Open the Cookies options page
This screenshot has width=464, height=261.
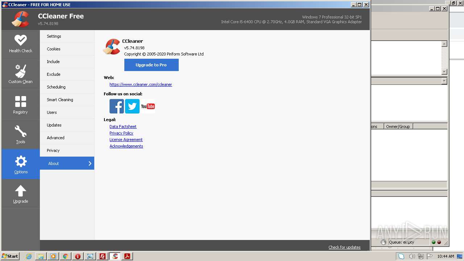pos(67,49)
